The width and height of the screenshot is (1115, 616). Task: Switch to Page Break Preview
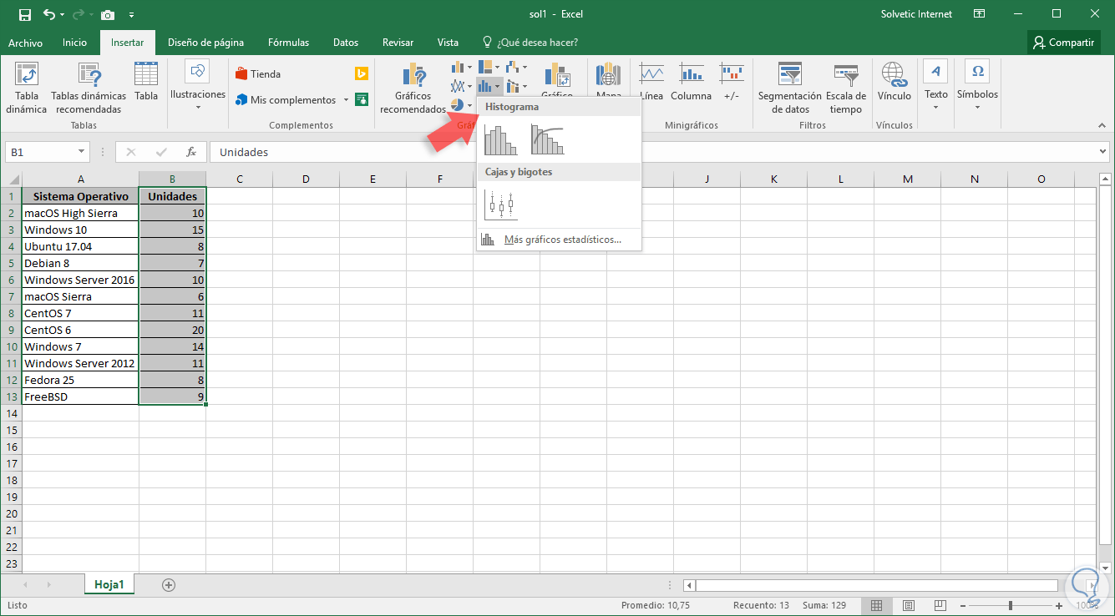[940, 605]
